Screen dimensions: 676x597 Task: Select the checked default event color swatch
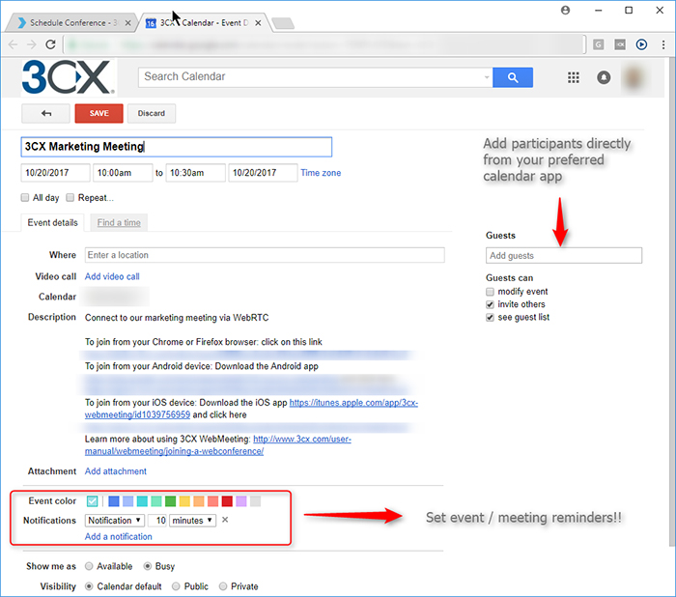click(x=93, y=500)
